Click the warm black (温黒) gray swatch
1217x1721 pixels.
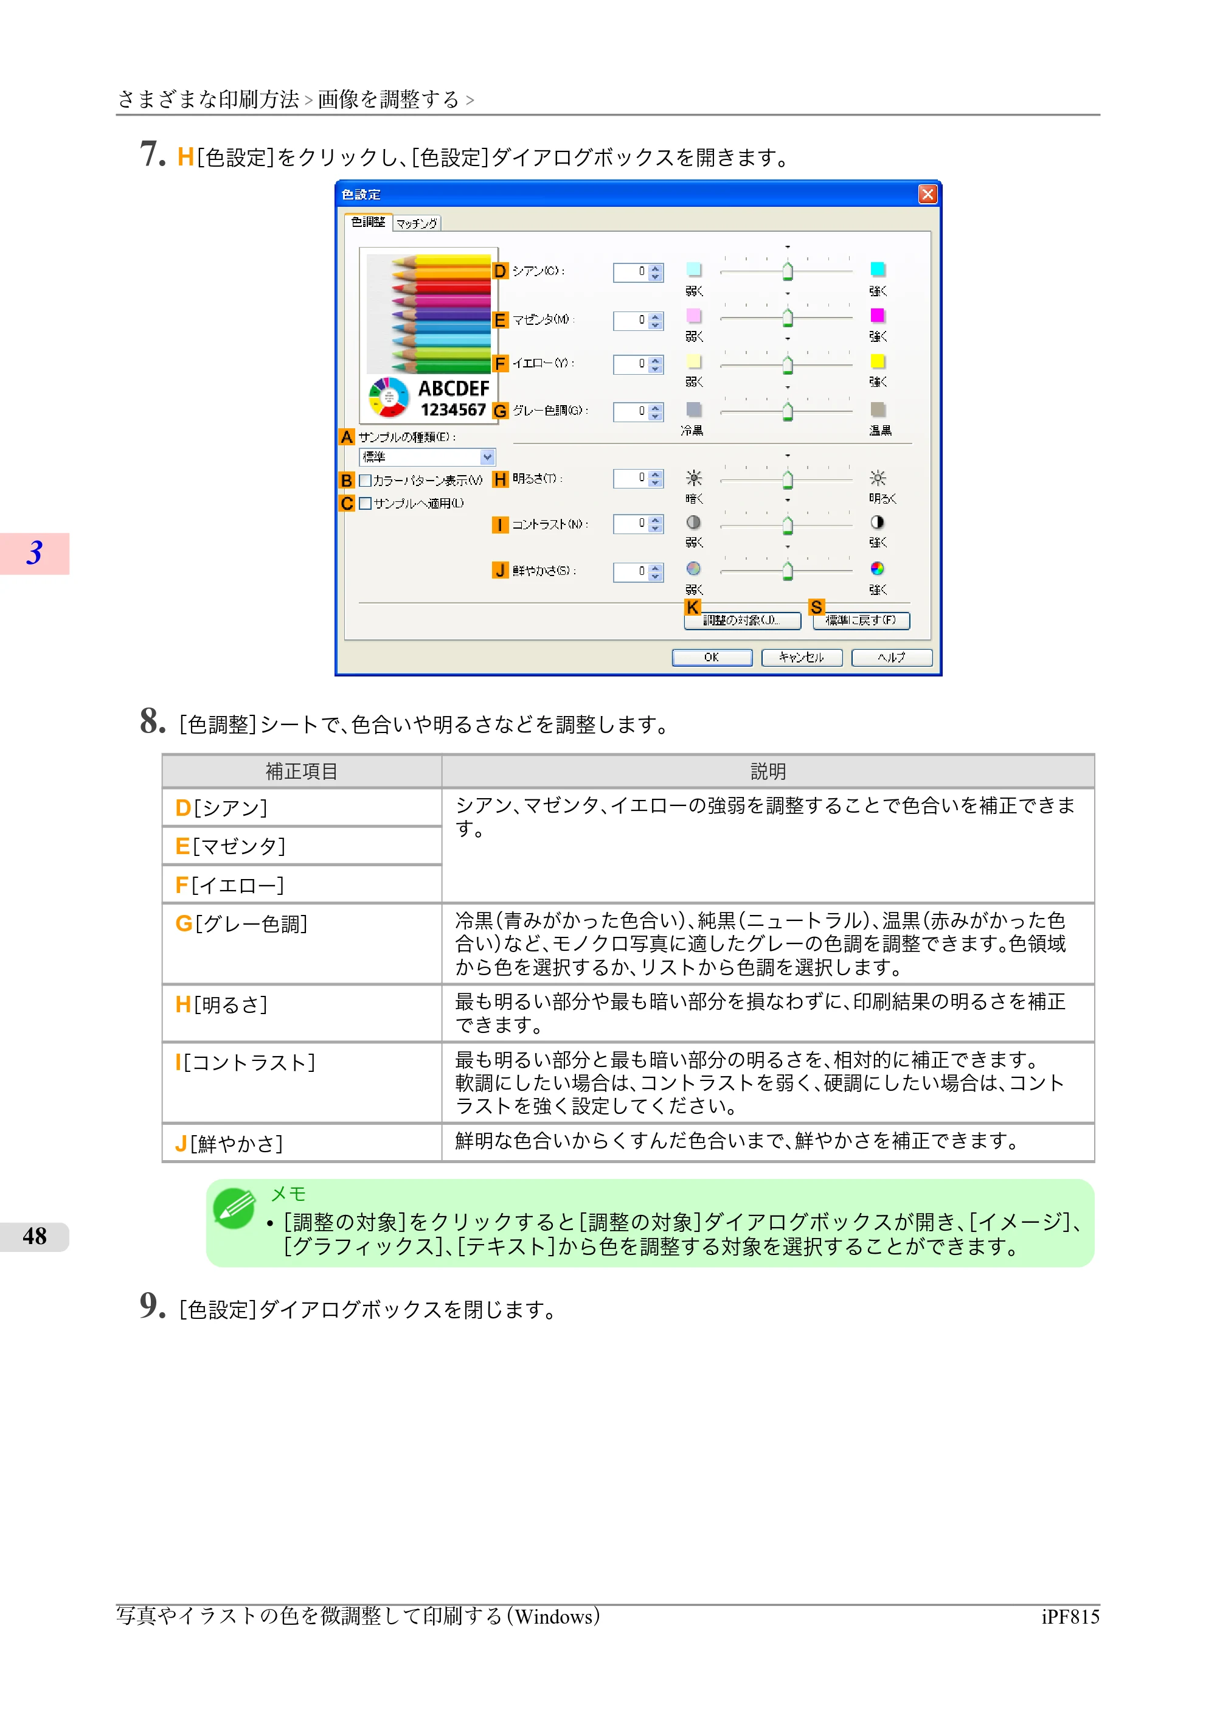click(x=878, y=409)
